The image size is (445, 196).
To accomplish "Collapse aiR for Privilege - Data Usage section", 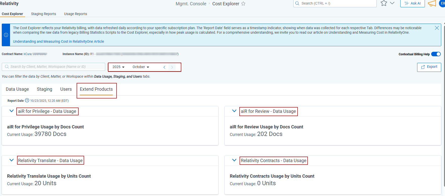I will [11, 111].
